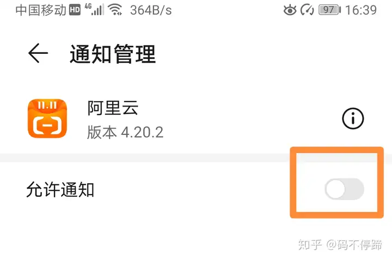Tap the back arrow icon
Image resolution: width=392 pixels, height=261 pixels.
point(38,53)
